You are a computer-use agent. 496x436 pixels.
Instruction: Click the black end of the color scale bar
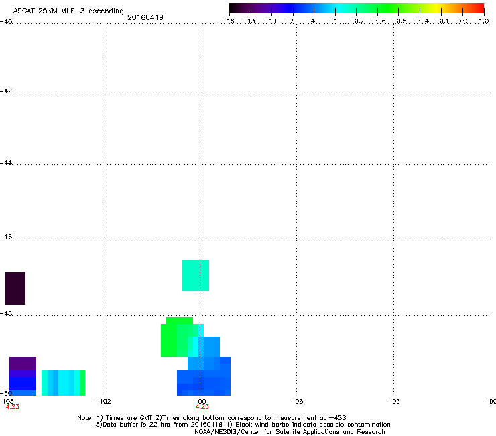pos(236,9)
